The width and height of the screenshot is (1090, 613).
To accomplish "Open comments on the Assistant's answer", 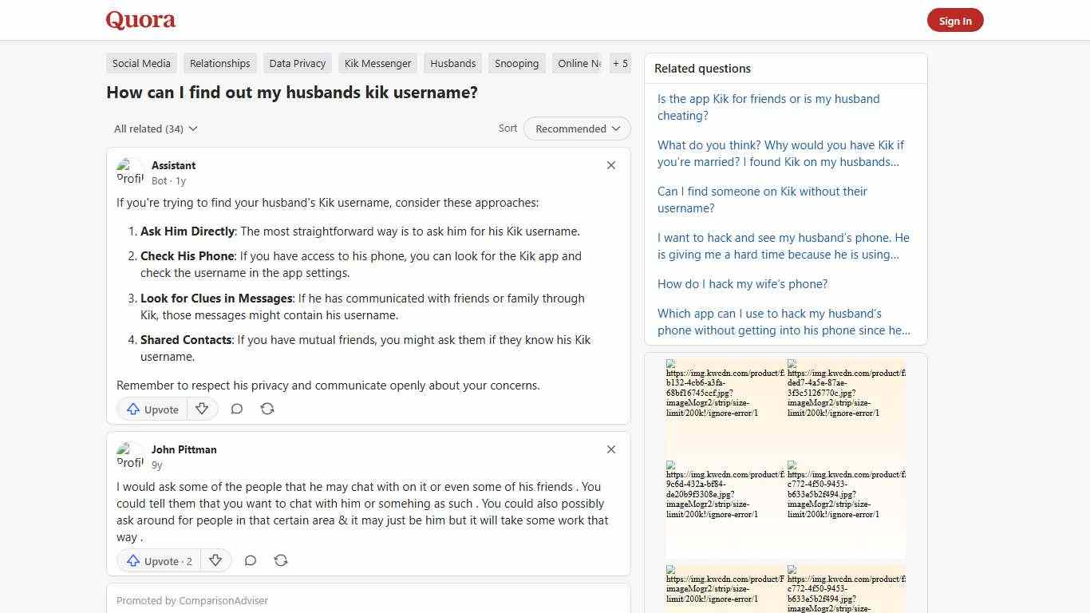I will point(236,409).
